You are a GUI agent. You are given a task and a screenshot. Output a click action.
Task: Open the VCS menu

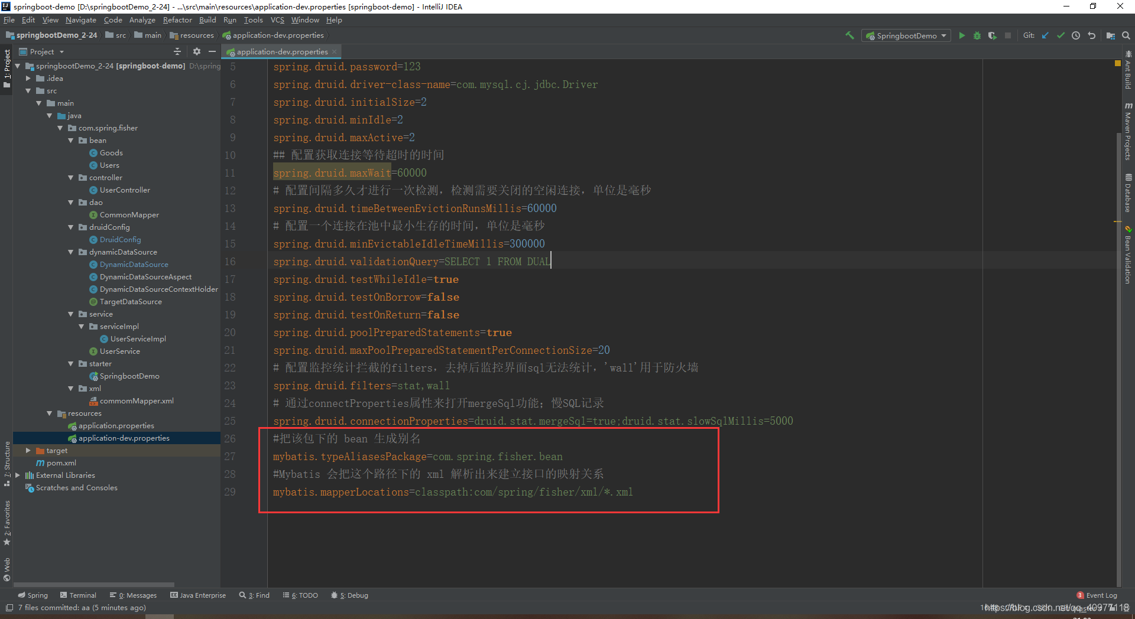(277, 20)
